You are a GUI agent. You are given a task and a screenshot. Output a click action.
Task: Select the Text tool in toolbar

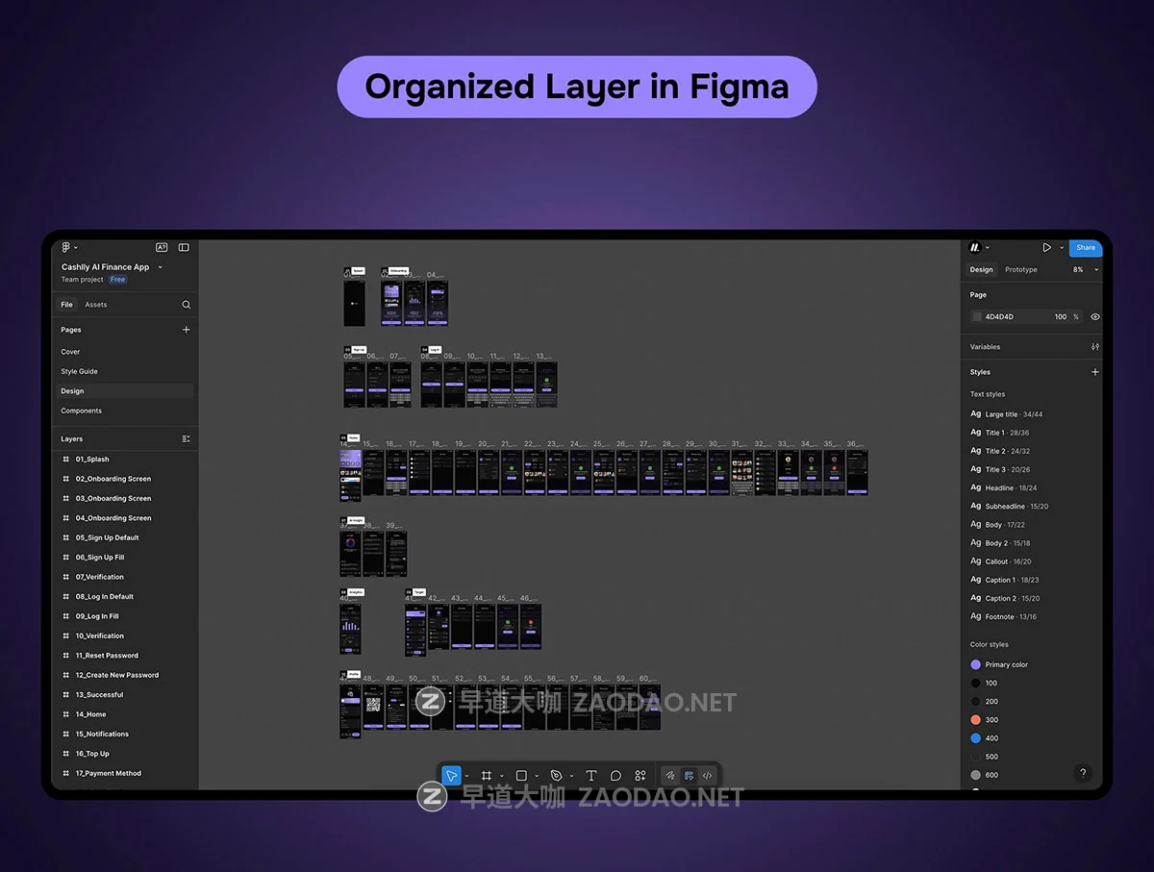[590, 776]
